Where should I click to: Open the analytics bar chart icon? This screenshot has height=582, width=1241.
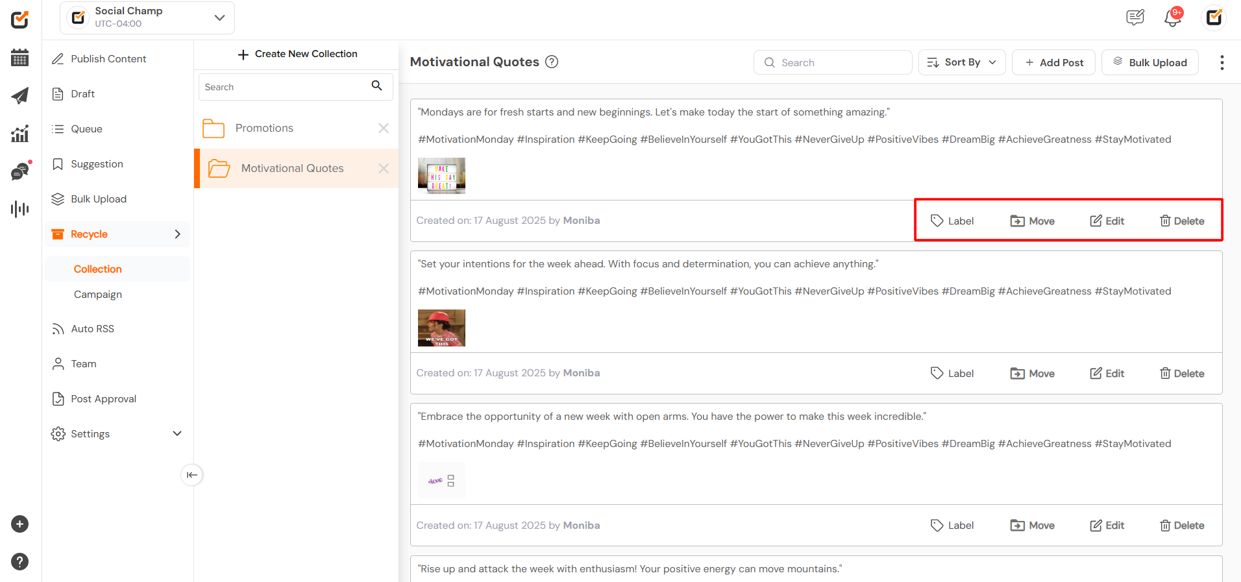point(20,134)
